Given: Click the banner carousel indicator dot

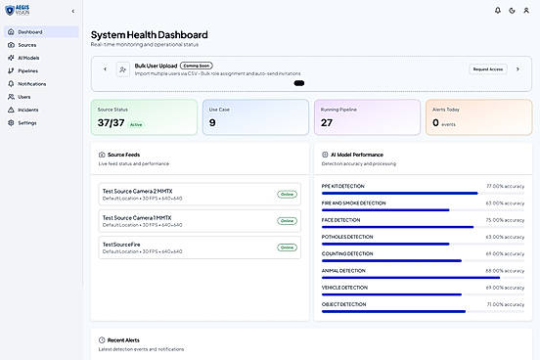Looking at the screenshot, I should click(299, 83).
